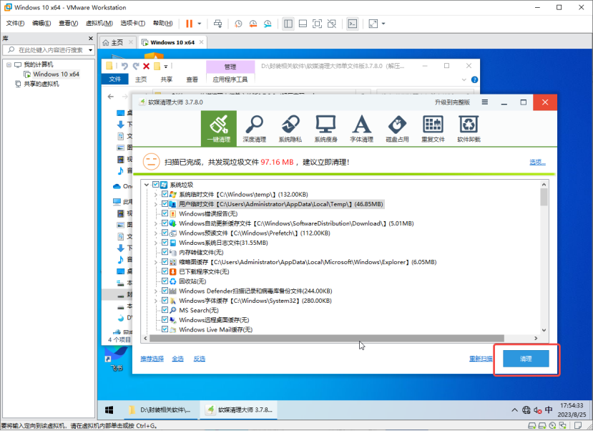593x431 pixels.
Task: Enter VMware full screen mode
Action: [x=317, y=24]
